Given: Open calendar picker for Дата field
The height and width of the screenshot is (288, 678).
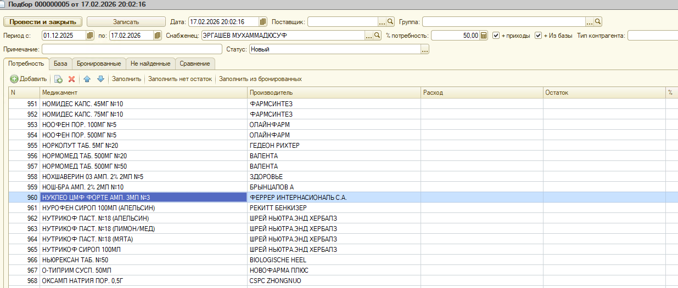Looking at the screenshot, I should pos(263,22).
